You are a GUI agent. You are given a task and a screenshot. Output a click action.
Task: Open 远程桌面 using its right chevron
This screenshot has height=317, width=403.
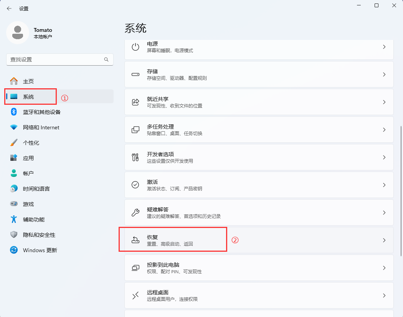[x=384, y=296]
